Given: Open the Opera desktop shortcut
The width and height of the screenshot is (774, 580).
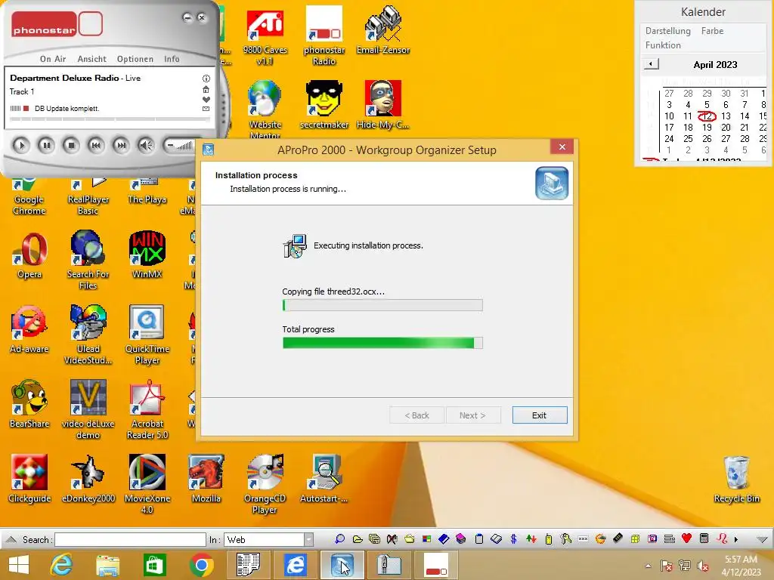Looking at the screenshot, I should coord(29,255).
